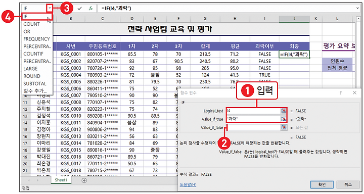Open Insert Function fx icon
The height and width of the screenshot is (194, 364).
(91, 9)
